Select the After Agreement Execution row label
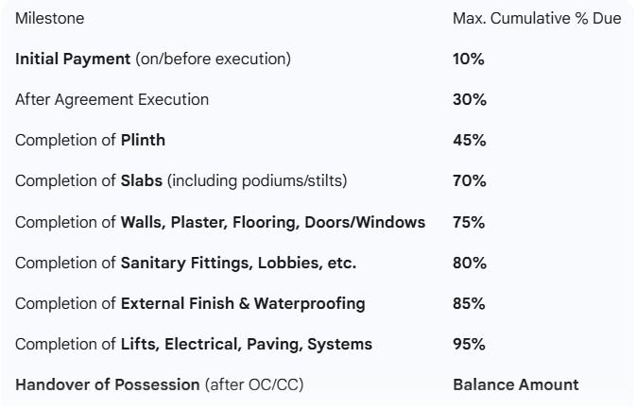Image resolution: width=636 pixels, height=409 pixels. coord(112,99)
